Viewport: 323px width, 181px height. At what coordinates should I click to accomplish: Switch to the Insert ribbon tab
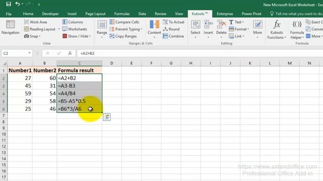[x=72, y=14]
